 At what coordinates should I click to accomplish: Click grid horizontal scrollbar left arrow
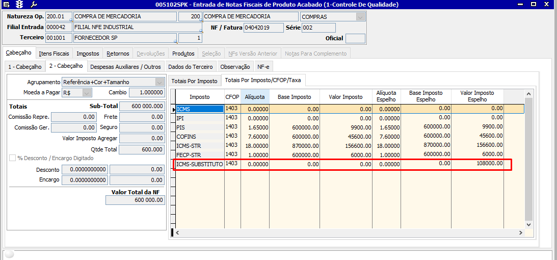(178, 232)
